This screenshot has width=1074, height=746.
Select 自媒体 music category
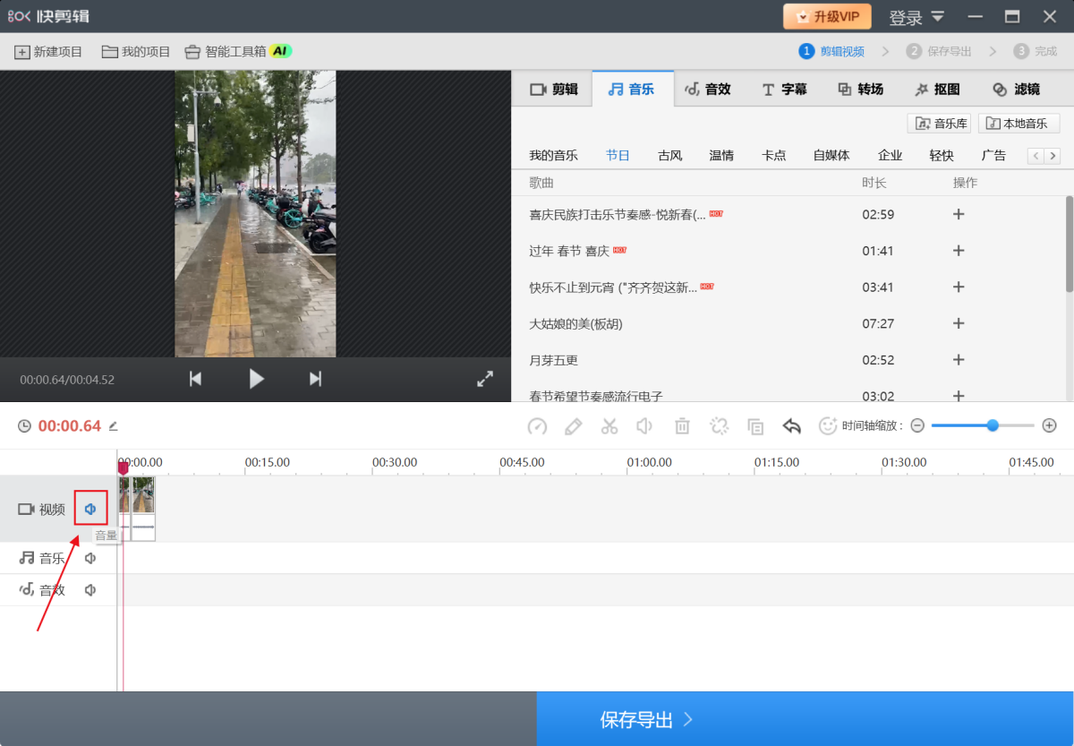coord(831,155)
